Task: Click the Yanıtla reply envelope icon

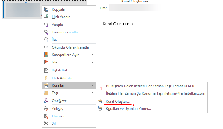Action: point(46,25)
